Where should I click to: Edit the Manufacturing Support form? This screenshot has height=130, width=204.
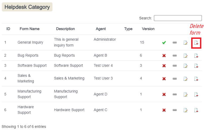185,94
